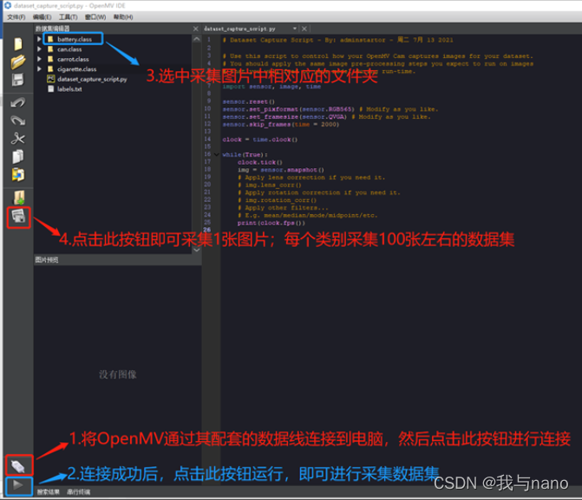Click the Redo arrow icon
The width and height of the screenshot is (582, 500).
tap(18, 120)
